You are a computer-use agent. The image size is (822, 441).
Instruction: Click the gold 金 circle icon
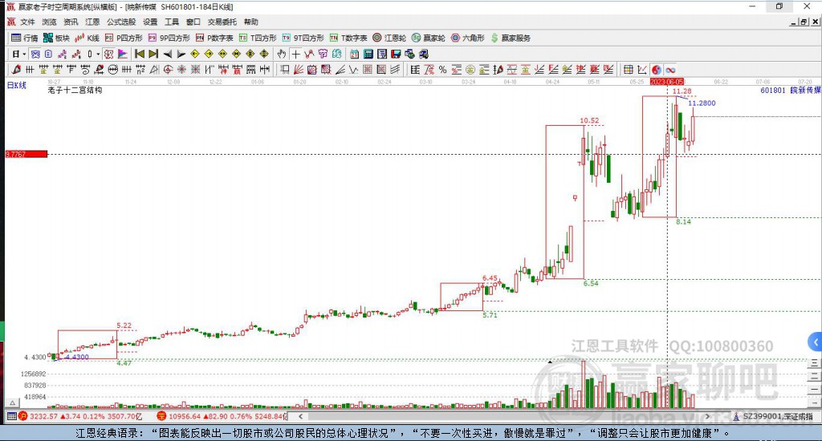(470, 70)
